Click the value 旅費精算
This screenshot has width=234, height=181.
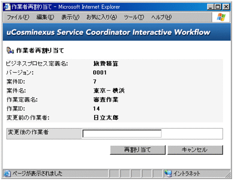106,63
